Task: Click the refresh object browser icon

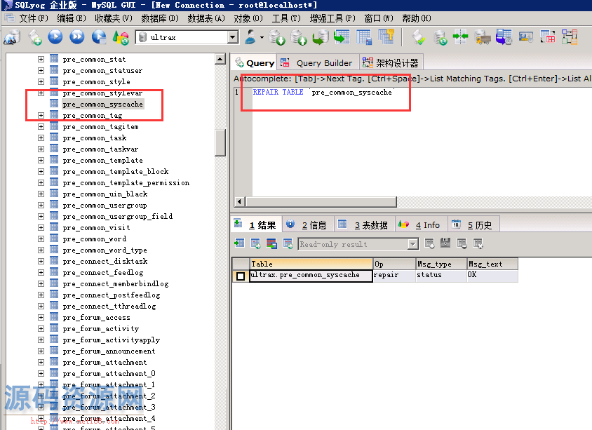Action: coord(121,37)
